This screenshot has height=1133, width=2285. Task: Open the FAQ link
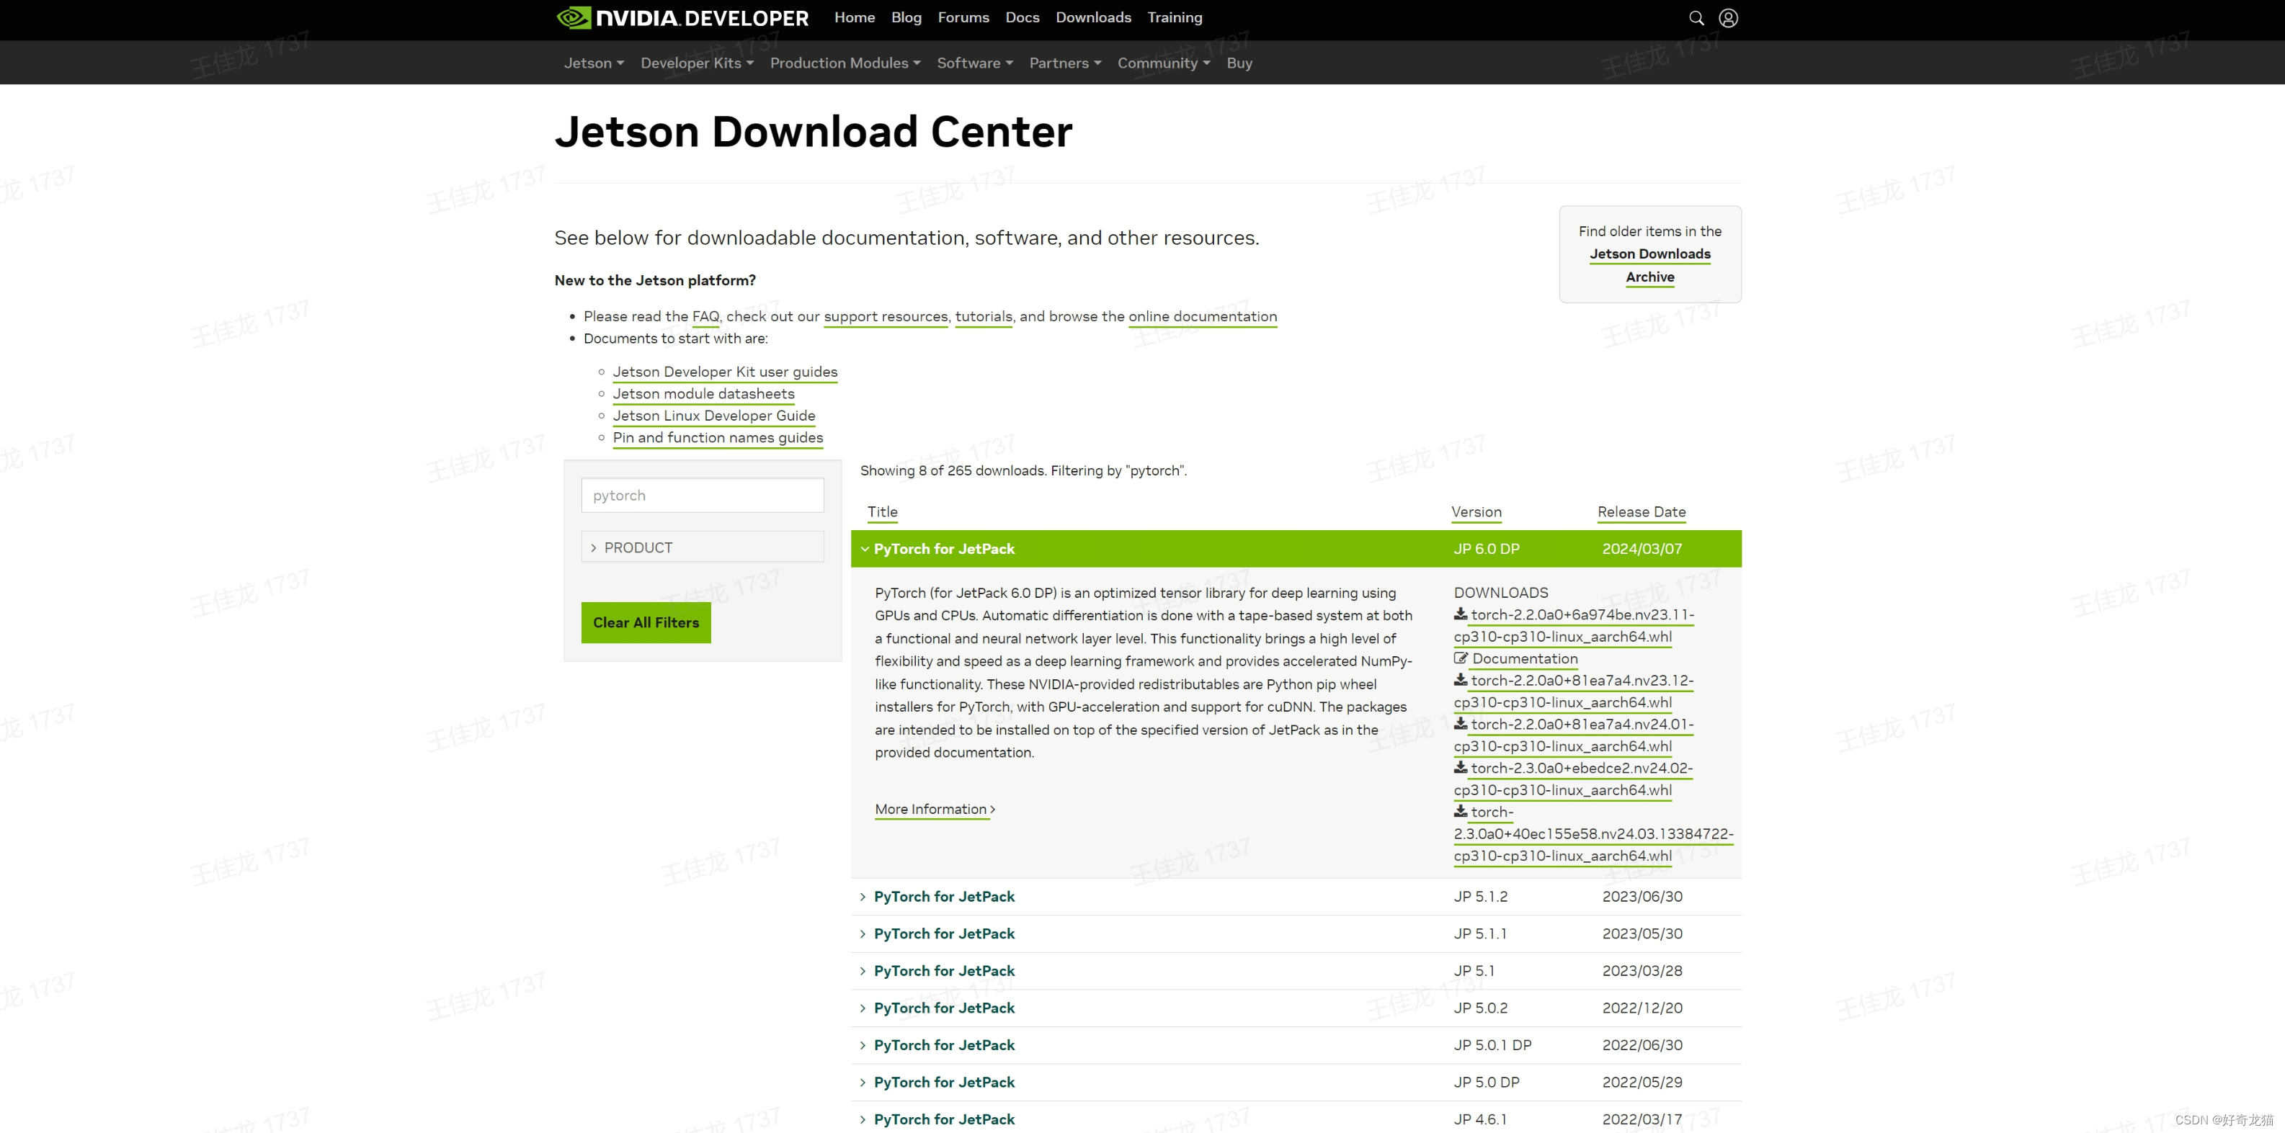[x=705, y=316]
